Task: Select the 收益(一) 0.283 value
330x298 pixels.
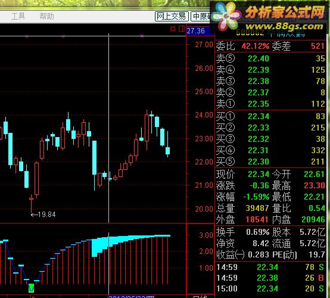Action: (259, 255)
